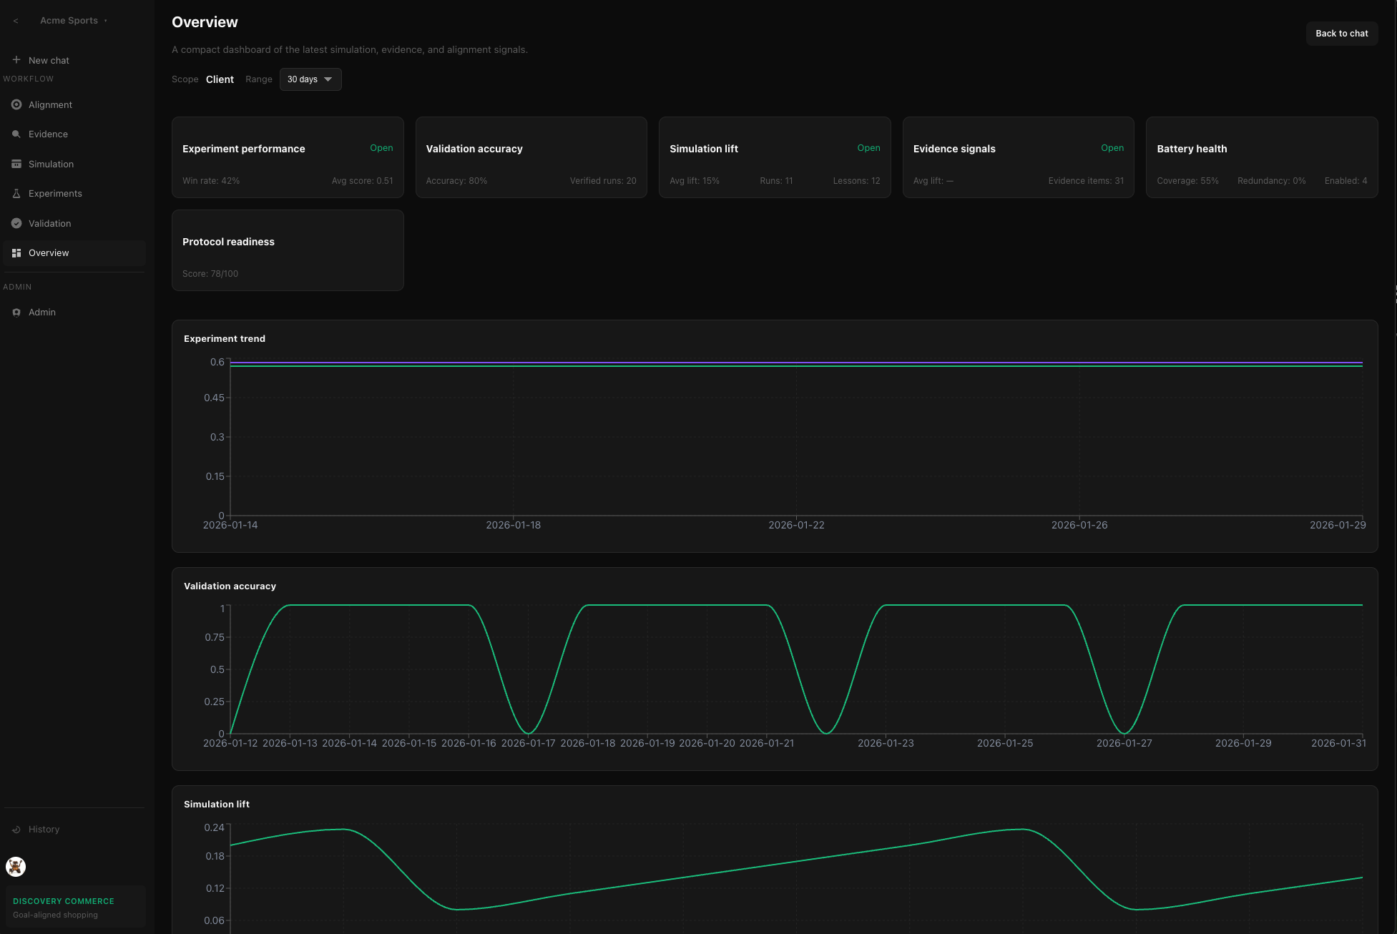Open the user avatar at bottom left

(x=16, y=867)
